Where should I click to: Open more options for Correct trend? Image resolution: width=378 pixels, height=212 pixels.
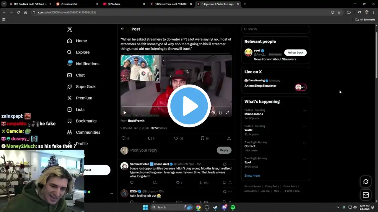[305, 143]
